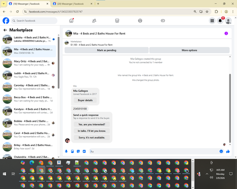Show hidden system tray icons
The width and height of the screenshot is (237, 189).
[x=207, y=174]
